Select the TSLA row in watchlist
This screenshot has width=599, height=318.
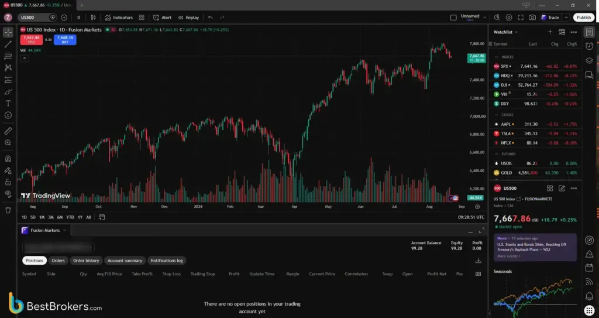(x=535, y=134)
